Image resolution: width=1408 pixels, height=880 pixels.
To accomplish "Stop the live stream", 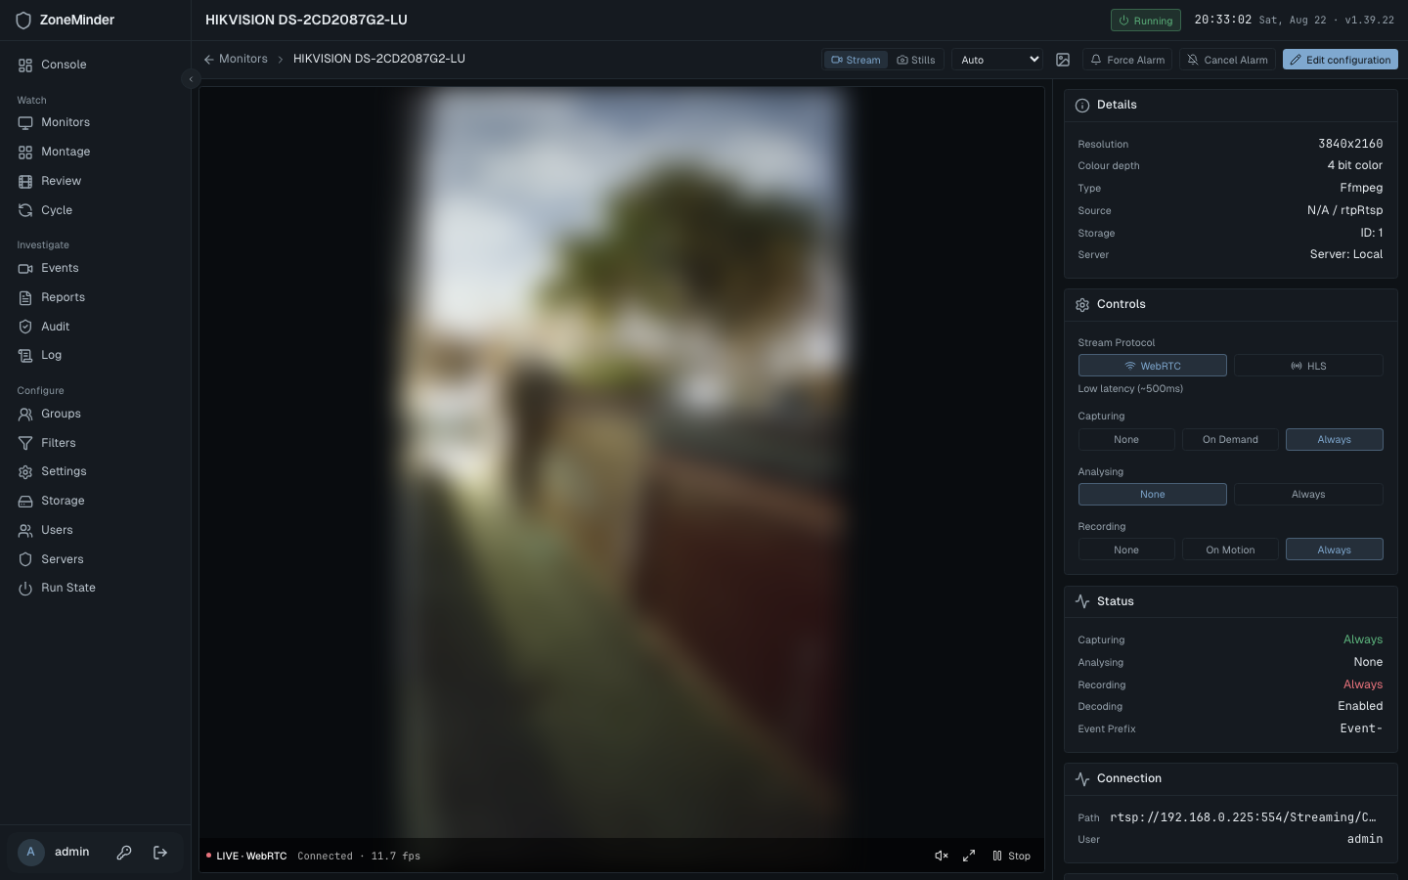I will [x=1011, y=856].
